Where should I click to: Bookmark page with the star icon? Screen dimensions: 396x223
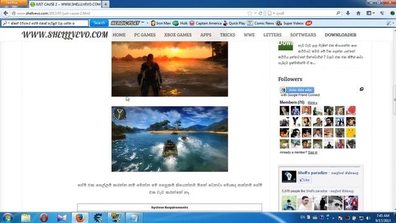coord(250,13)
